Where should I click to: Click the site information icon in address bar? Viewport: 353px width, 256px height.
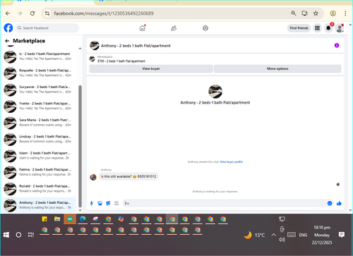click(x=47, y=13)
